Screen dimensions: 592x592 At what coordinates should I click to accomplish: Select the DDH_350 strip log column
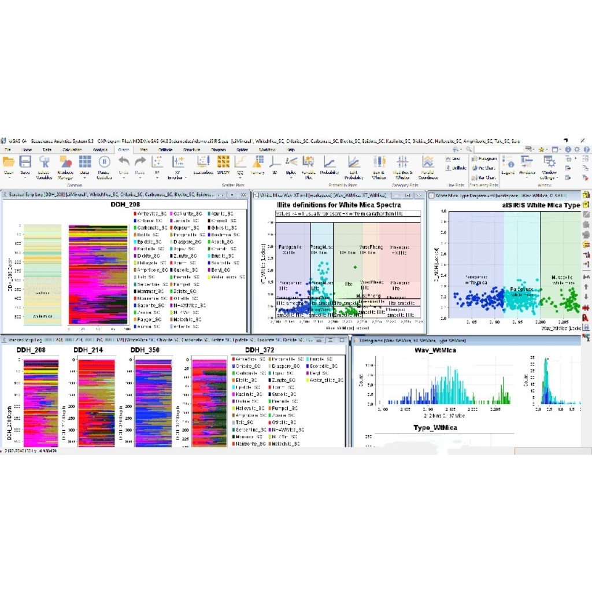pyautogui.click(x=153, y=403)
